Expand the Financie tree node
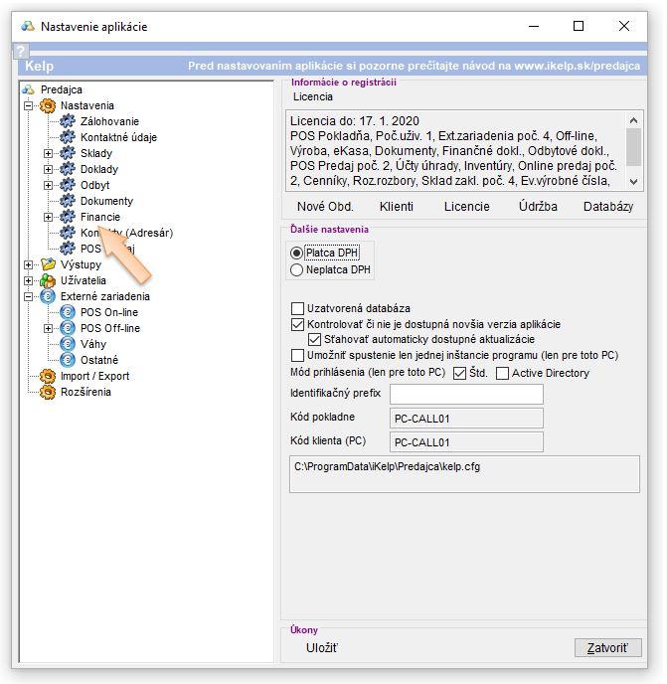The height and width of the screenshot is (684, 667). click(48, 217)
